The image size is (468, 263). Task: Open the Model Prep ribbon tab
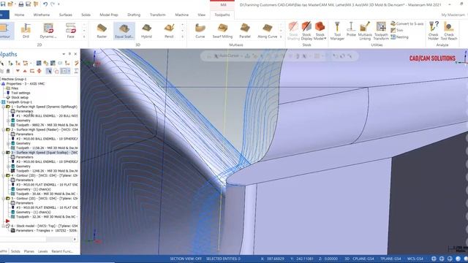pyautogui.click(x=109, y=15)
